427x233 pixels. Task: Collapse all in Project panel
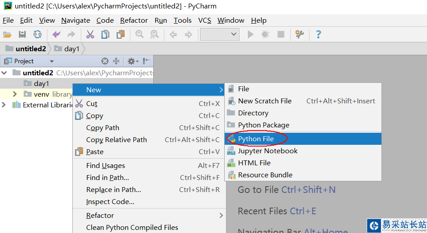pos(116,61)
